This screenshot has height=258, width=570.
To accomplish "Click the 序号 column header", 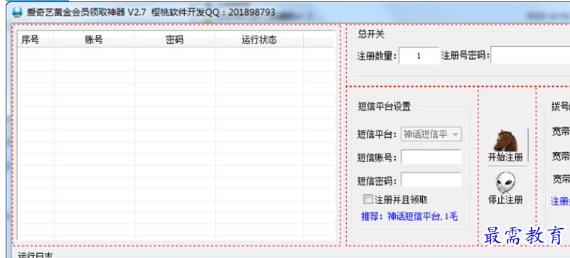I will click(x=36, y=40).
